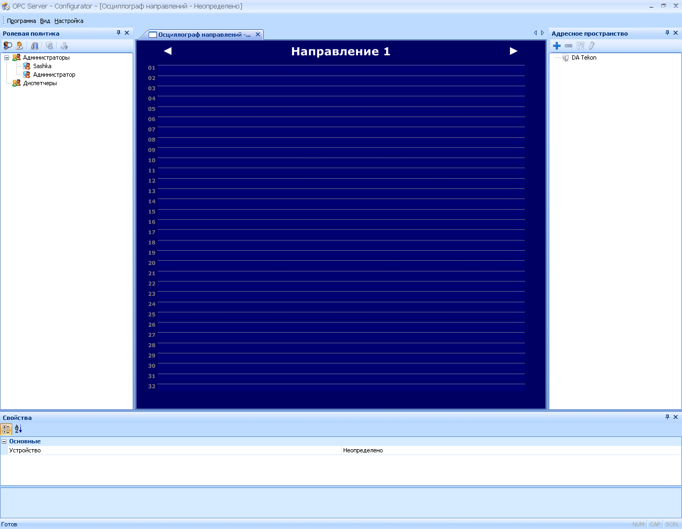This screenshot has height=529, width=682.
Task: Go to previous direction with left arrow
Action: [x=168, y=51]
